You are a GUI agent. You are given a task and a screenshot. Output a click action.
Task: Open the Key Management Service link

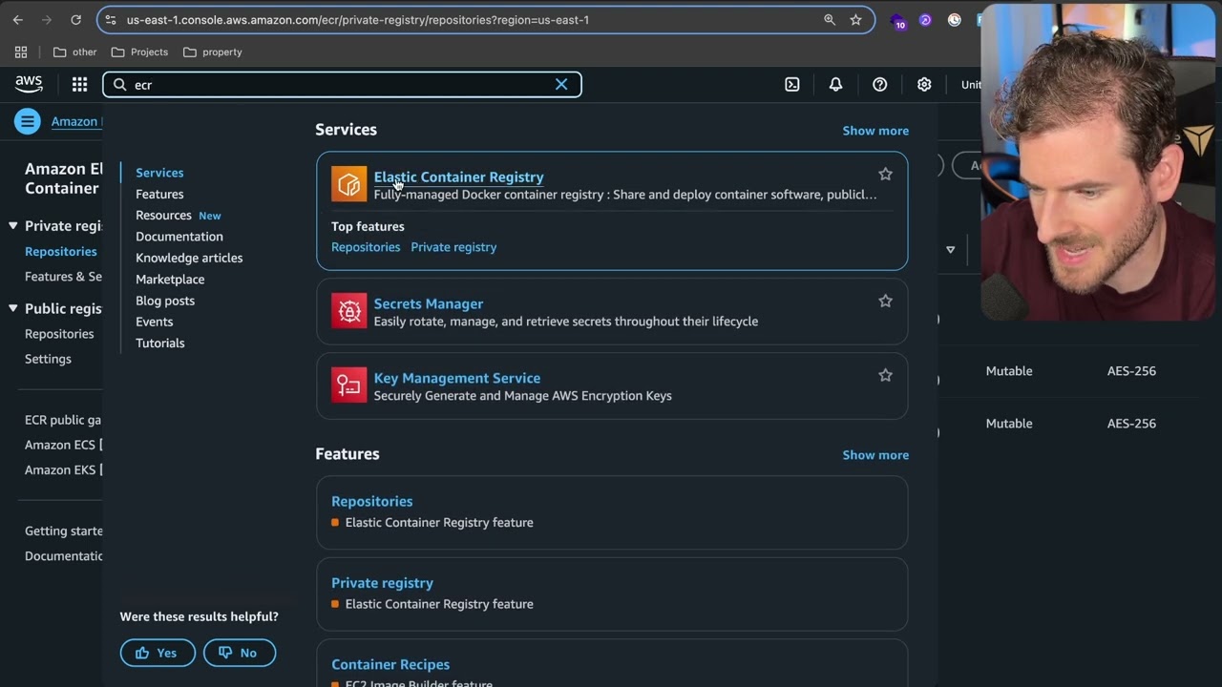coord(456,378)
